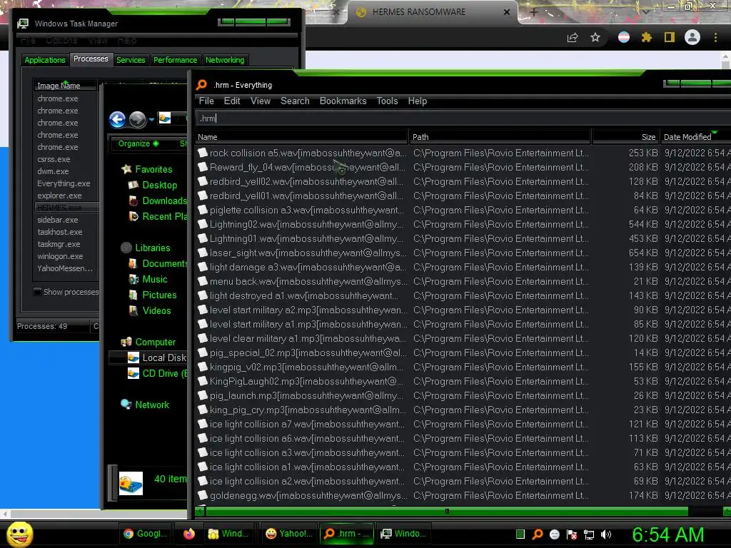
Task: Click the Everything horizontal scrollbar
Action: (x=447, y=511)
